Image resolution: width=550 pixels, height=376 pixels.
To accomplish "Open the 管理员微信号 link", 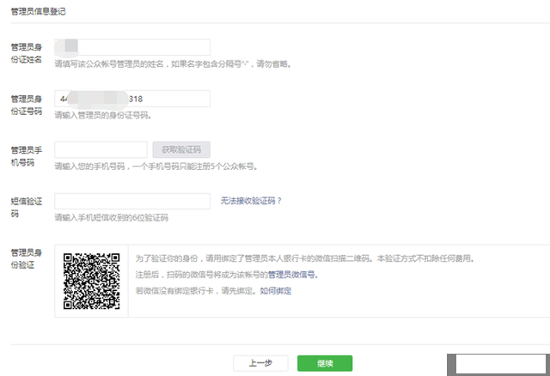I will click(x=292, y=275).
